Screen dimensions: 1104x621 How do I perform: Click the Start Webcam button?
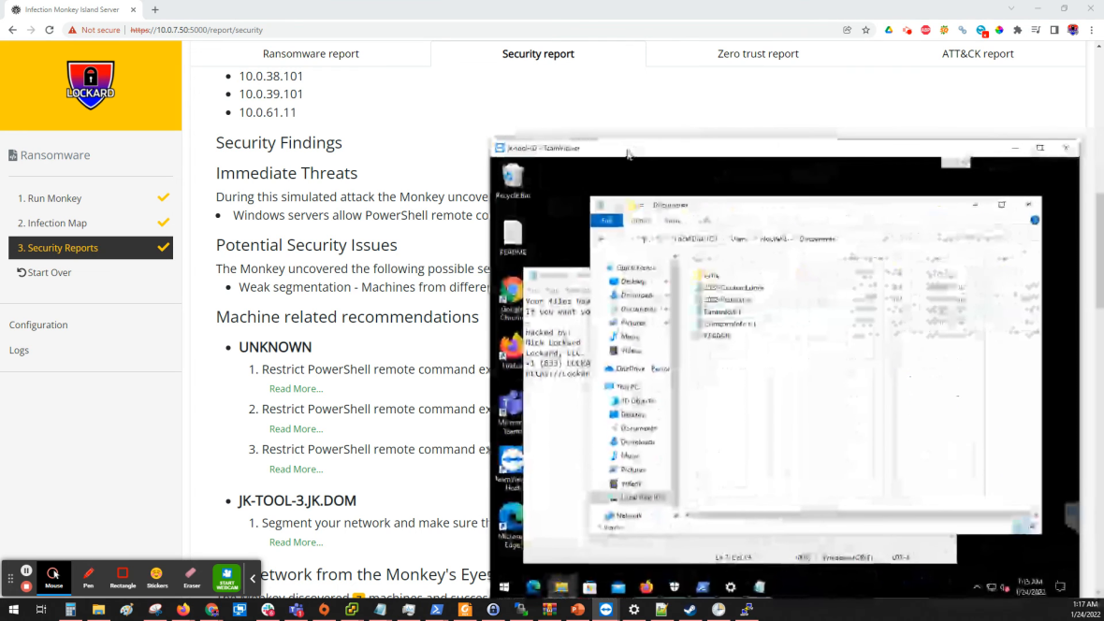coord(226,577)
